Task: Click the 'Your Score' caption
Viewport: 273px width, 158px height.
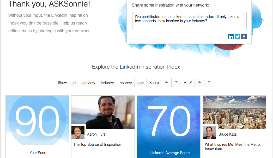Action: point(39,153)
